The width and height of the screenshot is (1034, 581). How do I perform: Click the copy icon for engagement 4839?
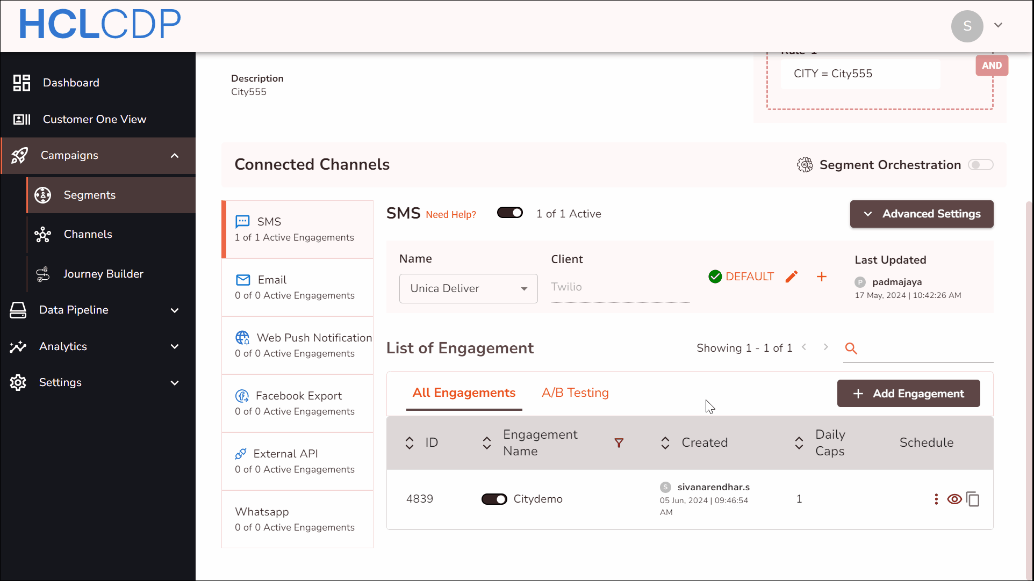click(x=973, y=499)
